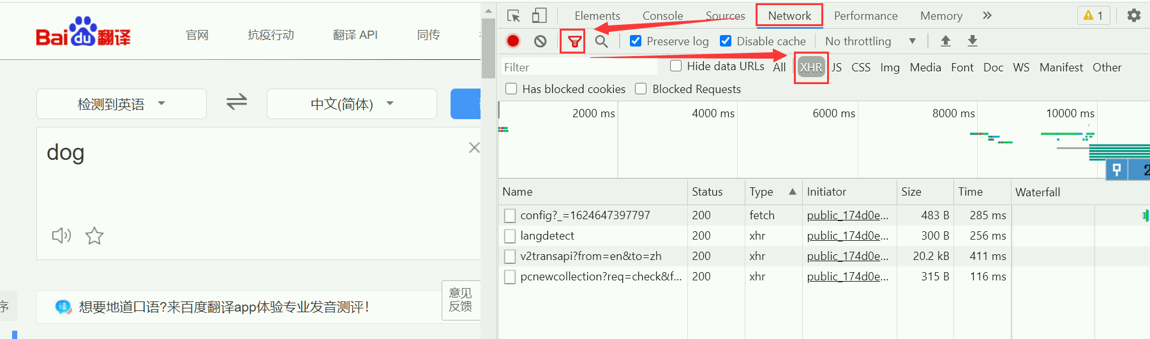
Task: Enable Has blocked cookies checkbox
Action: 511,89
